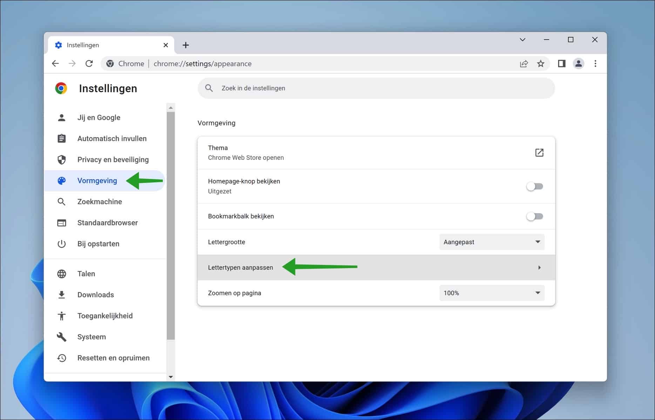Click the Uitgezet status text

tap(220, 191)
